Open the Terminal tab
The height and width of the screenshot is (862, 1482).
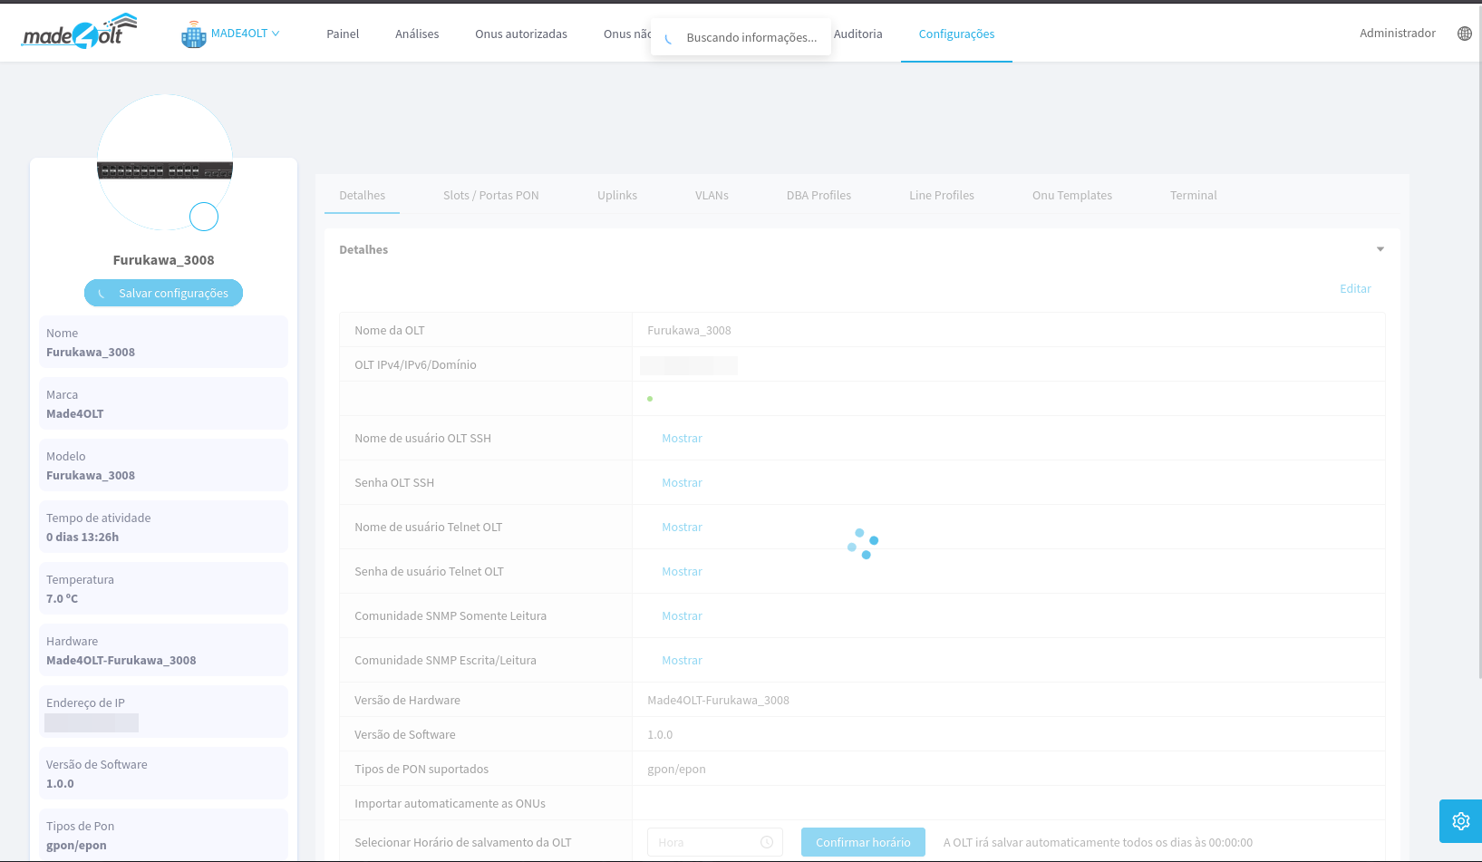click(1193, 196)
